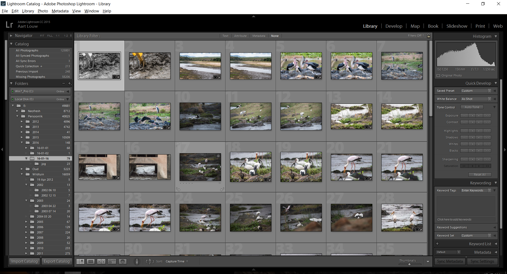Image resolution: width=507 pixels, height=274 pixels.
Task: Open the Metadata menu
Action: tap(60, 11)
